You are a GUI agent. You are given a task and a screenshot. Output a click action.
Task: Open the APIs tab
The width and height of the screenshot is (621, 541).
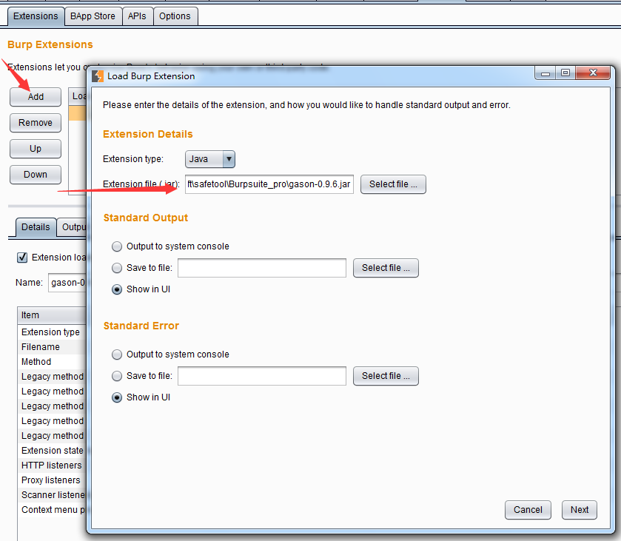[x=137, y=16]
